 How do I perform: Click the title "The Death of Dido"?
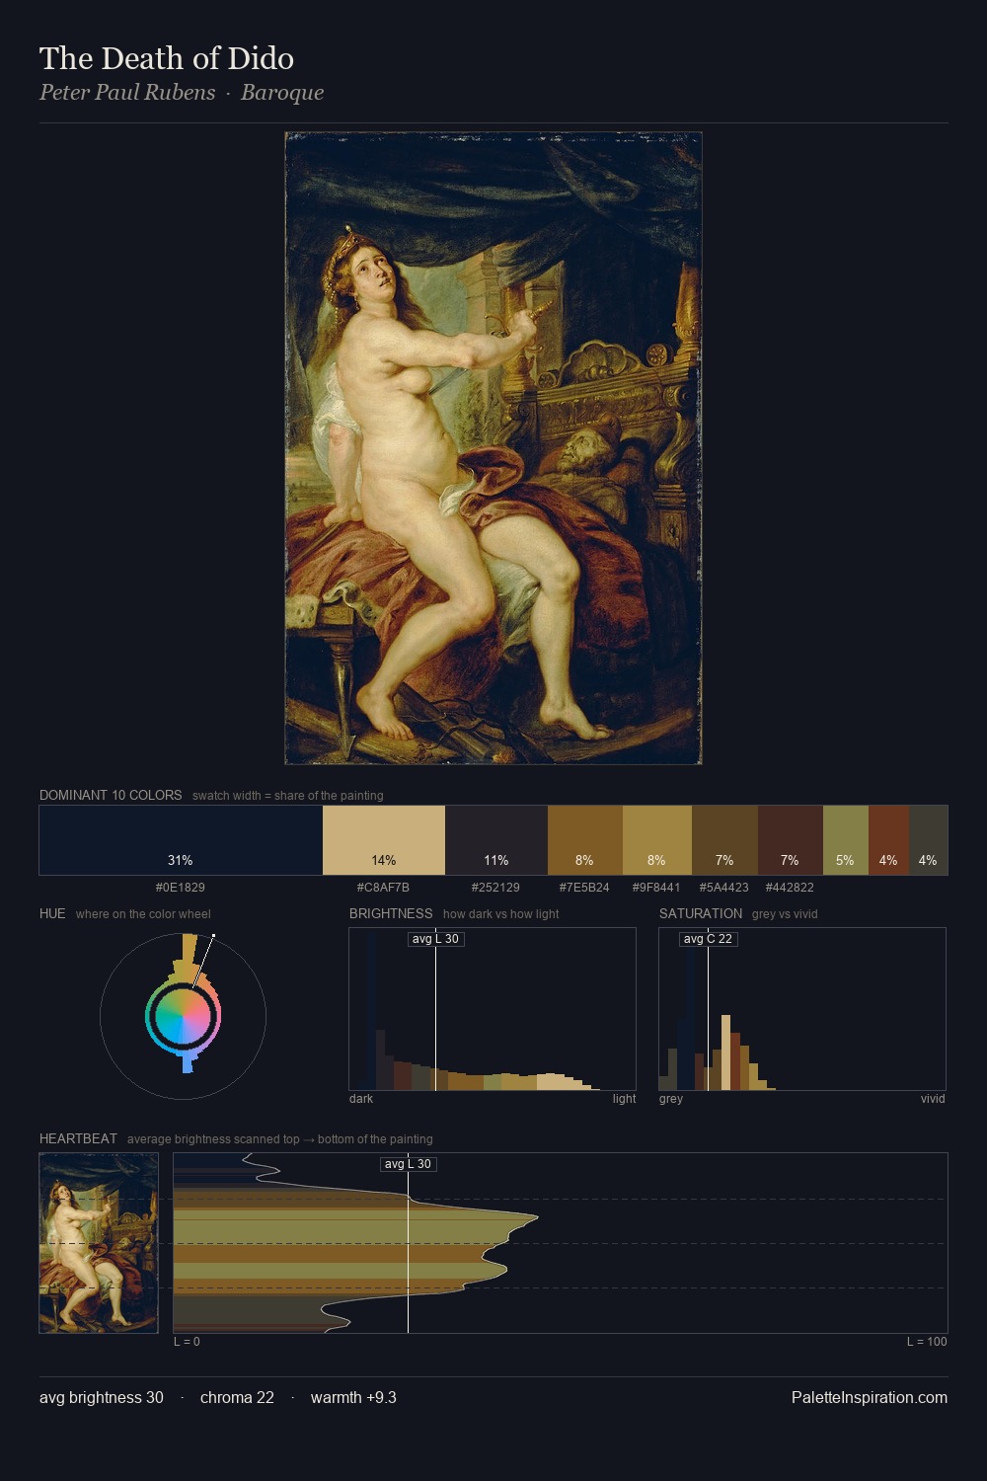167,58
